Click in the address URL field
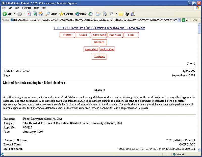The image size is (202, 157). (95, 20)
